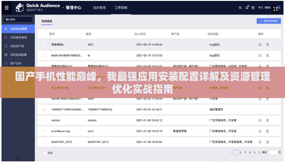Click the 添加空间成员 button

tap(269, 21)
